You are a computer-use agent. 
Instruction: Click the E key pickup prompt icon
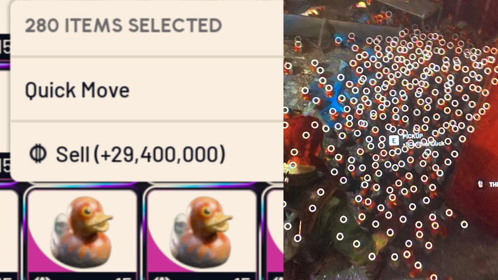pos(394,140)
